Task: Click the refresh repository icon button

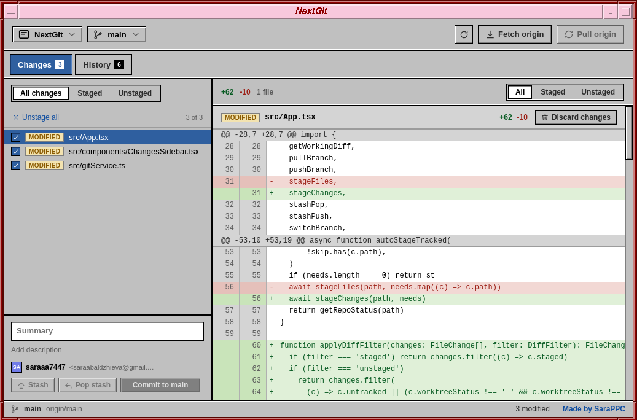Action: click(464, 34)
